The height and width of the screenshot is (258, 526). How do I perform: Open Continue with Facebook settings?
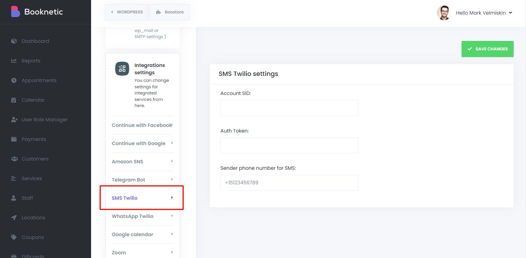click(142, 125)
